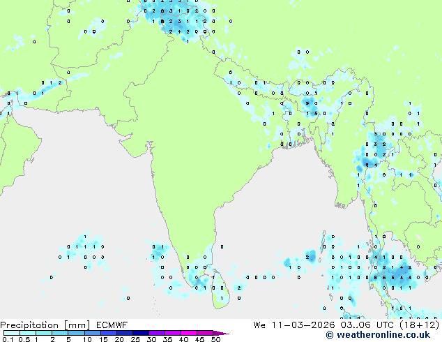Viewport: 442px width, 342px height.
Task: Click the '50' legend value label
Action: 216,339
